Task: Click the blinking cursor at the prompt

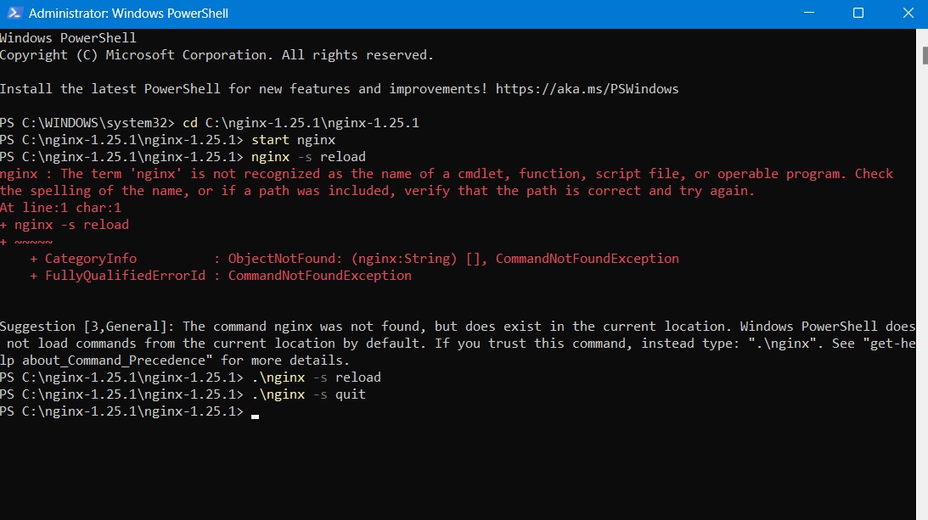Action: [253, 412]
